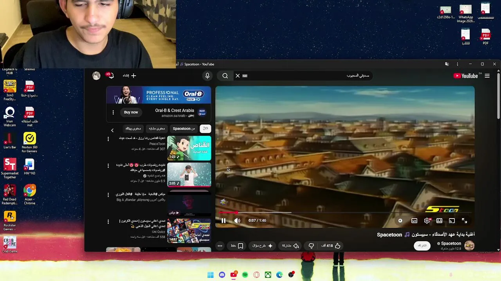Screen dimensions: 501x281
Task: Open the Oral-B ad options menu
Action: point(113,112)
